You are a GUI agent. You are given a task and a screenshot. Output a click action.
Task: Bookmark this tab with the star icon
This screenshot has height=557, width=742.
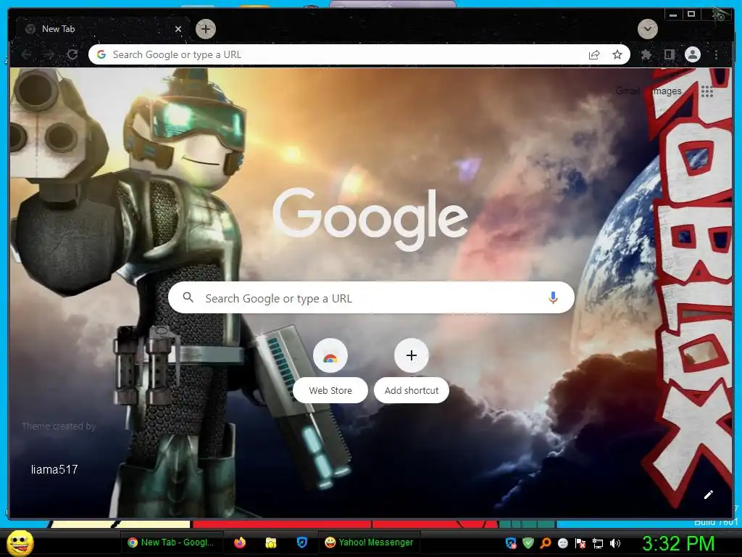[x=617, y=55]
